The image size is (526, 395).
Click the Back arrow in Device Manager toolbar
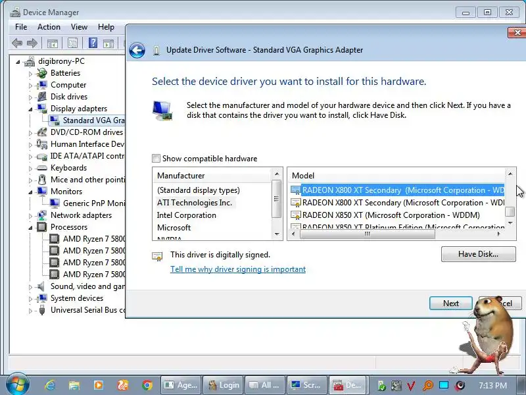point(17,43)
